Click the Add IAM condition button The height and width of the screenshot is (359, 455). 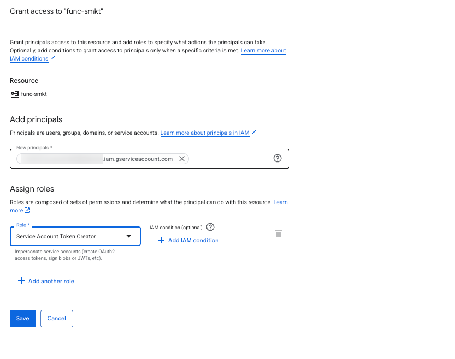pos(193,240)
